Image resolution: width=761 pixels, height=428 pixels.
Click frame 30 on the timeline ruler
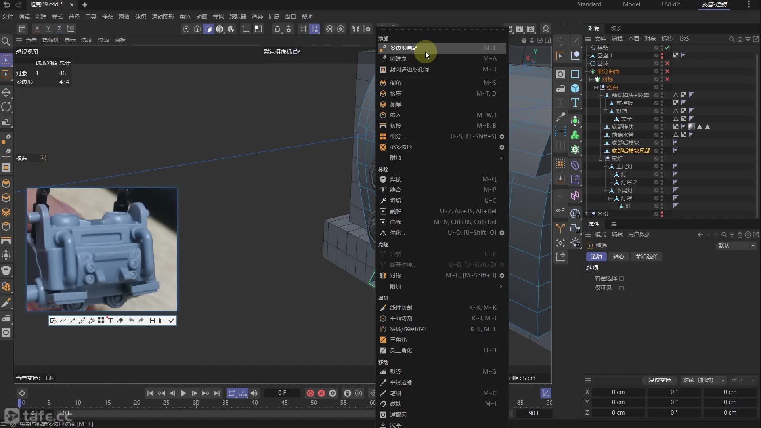(196, 403)
